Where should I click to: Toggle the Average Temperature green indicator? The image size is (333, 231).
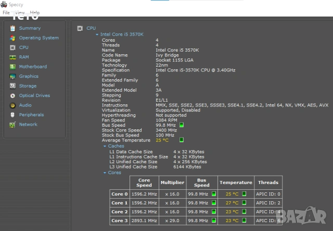[x=182, y=140]
